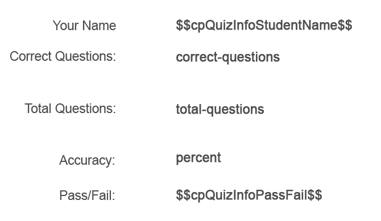Select the total-questions placeholder text
Image resolution: width=381 pixels, height=221 pixels.
click(220, 110)
